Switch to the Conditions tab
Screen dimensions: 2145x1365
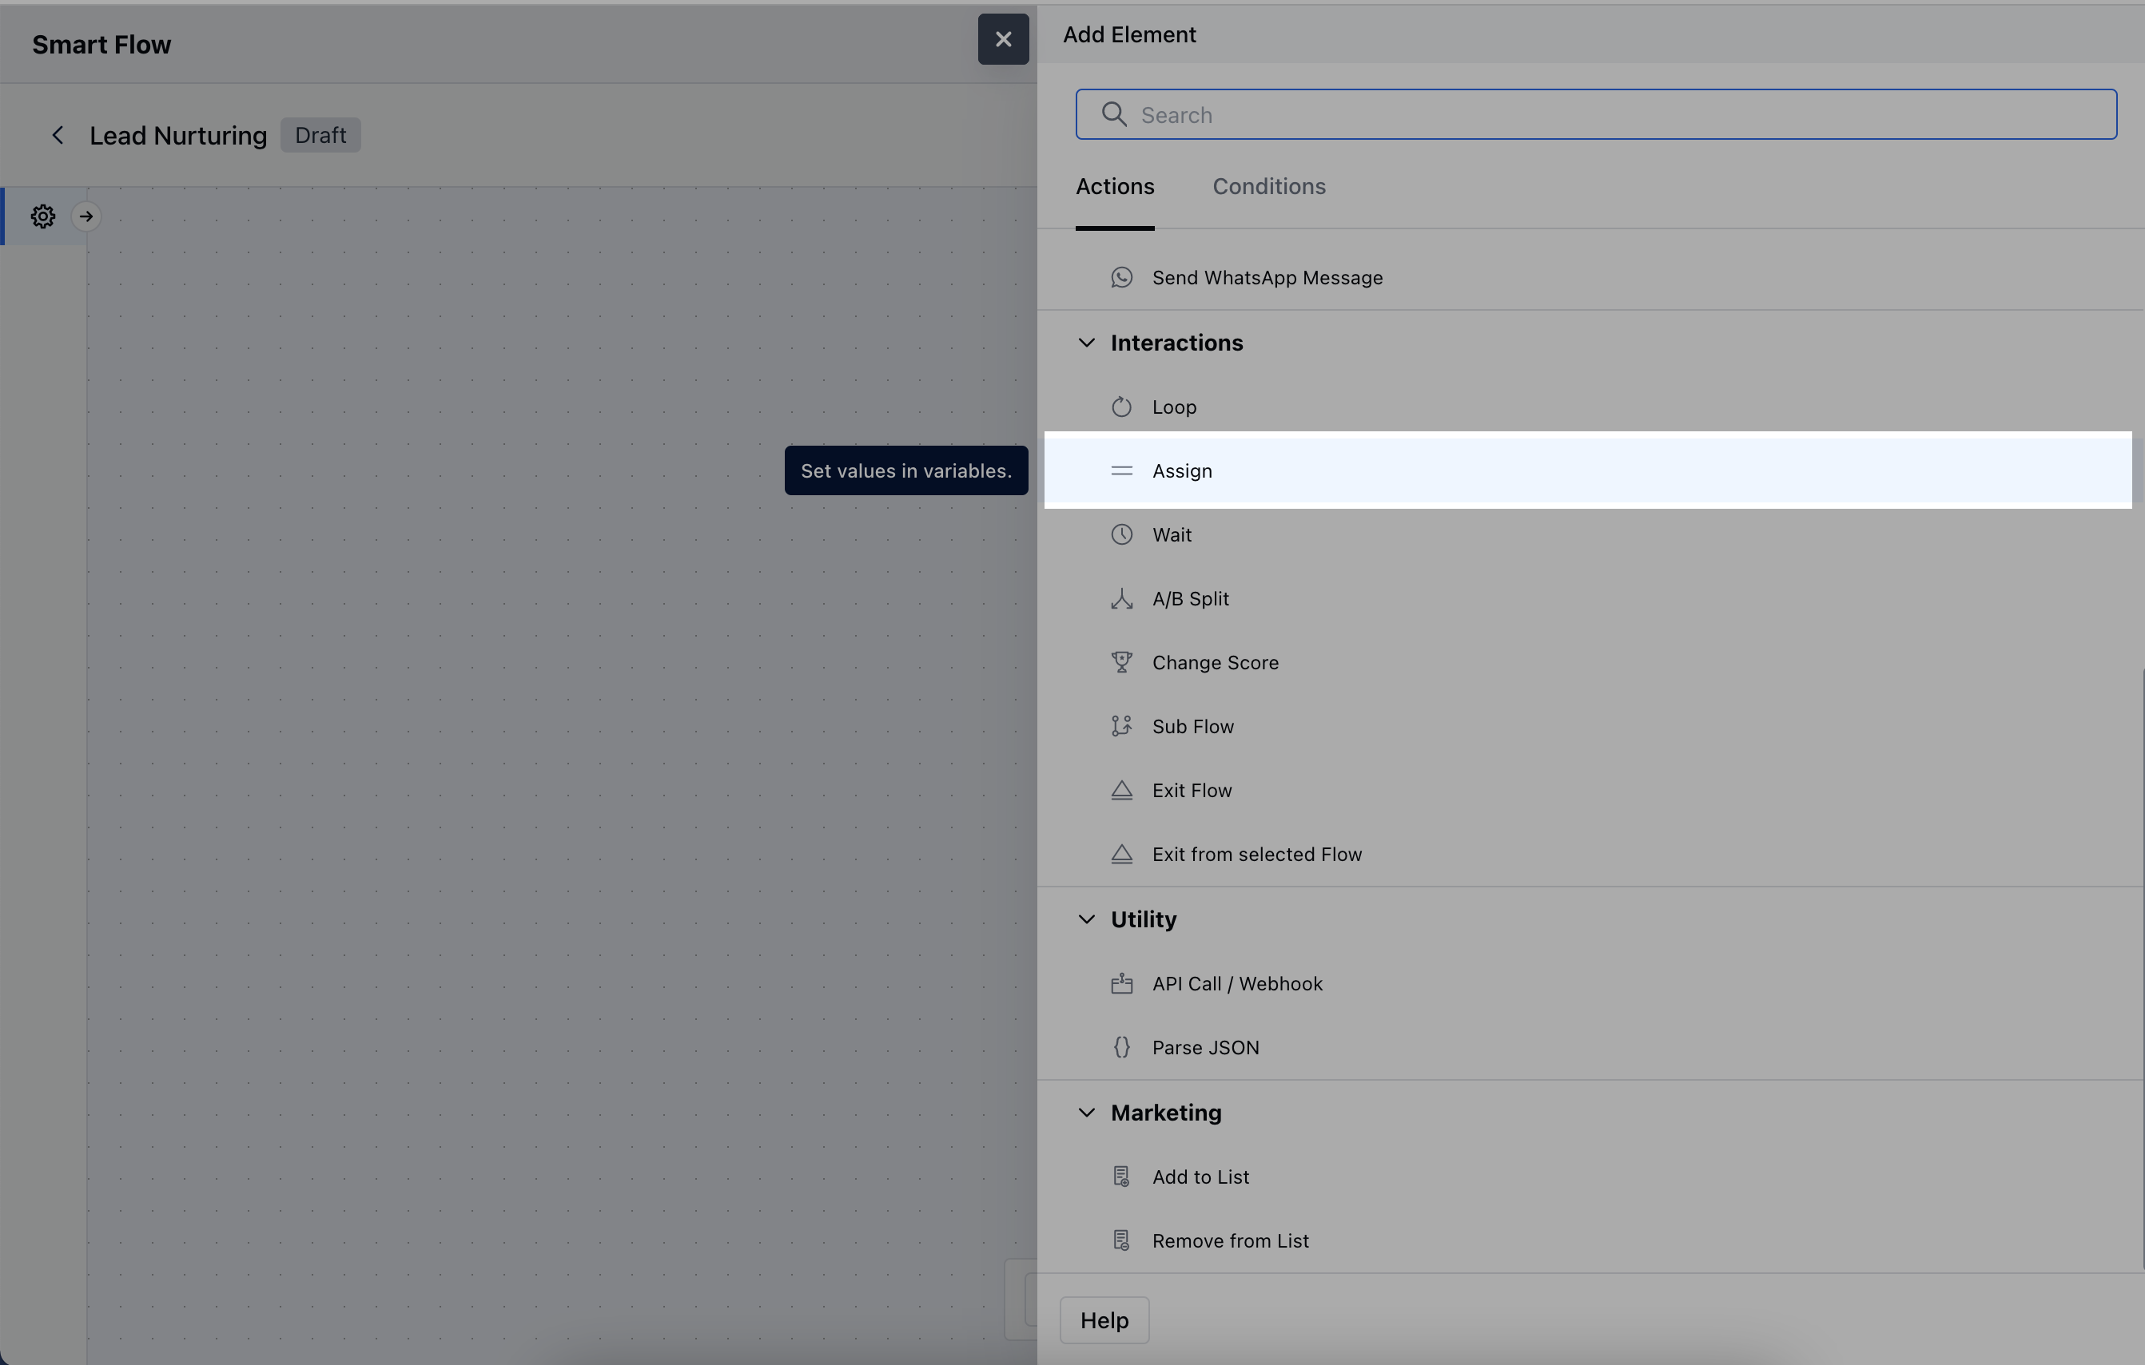point(1268,186)
